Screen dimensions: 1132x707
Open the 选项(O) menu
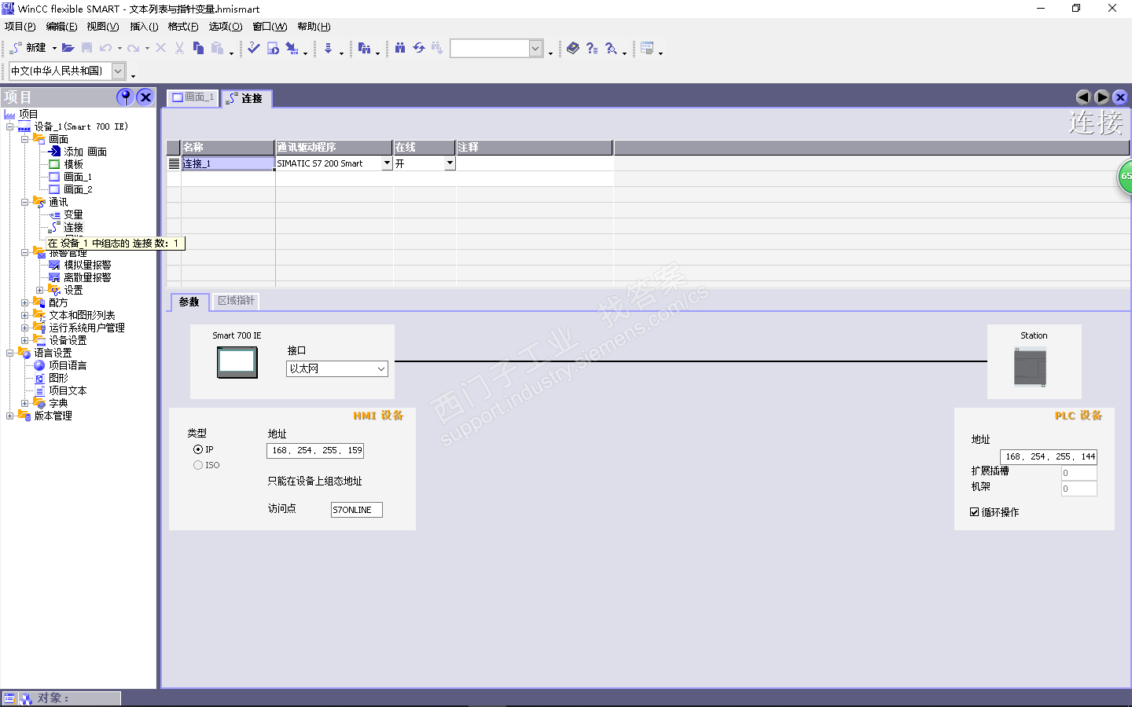click(226, 27)
